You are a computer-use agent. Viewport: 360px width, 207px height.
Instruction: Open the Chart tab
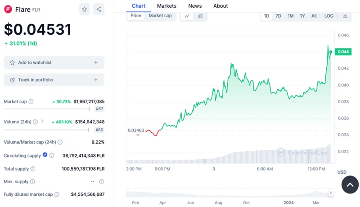(139, 6)
